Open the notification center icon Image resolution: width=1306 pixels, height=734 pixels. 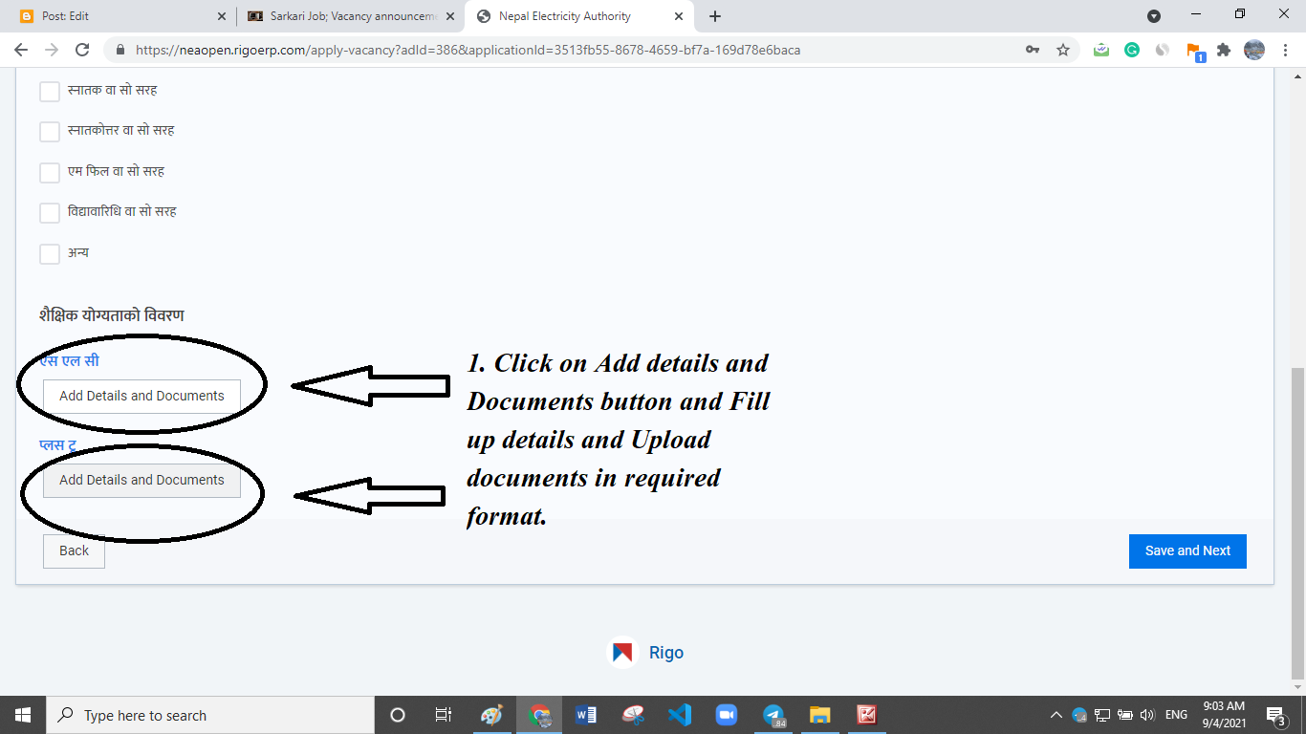1276,715
